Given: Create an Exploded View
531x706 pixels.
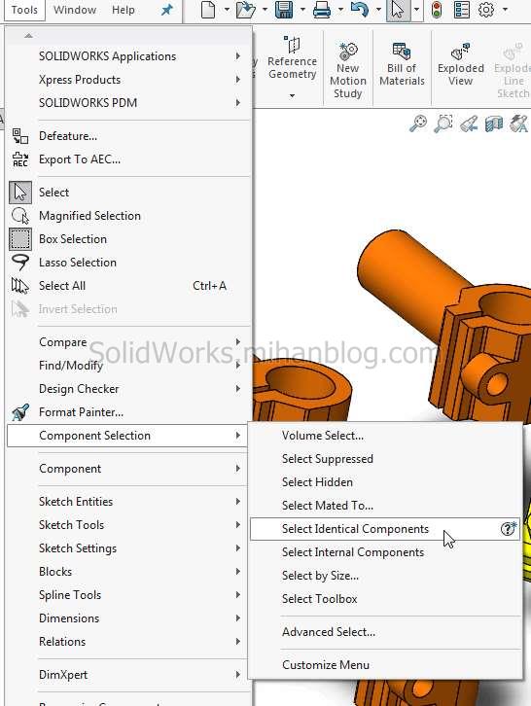Looking at the screenshot, I should 460,64.
